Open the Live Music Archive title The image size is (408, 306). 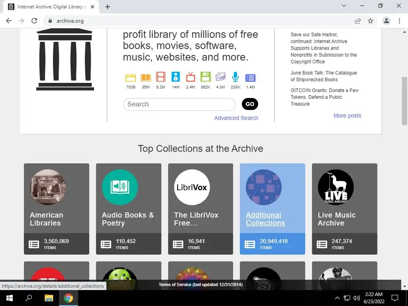336,219
